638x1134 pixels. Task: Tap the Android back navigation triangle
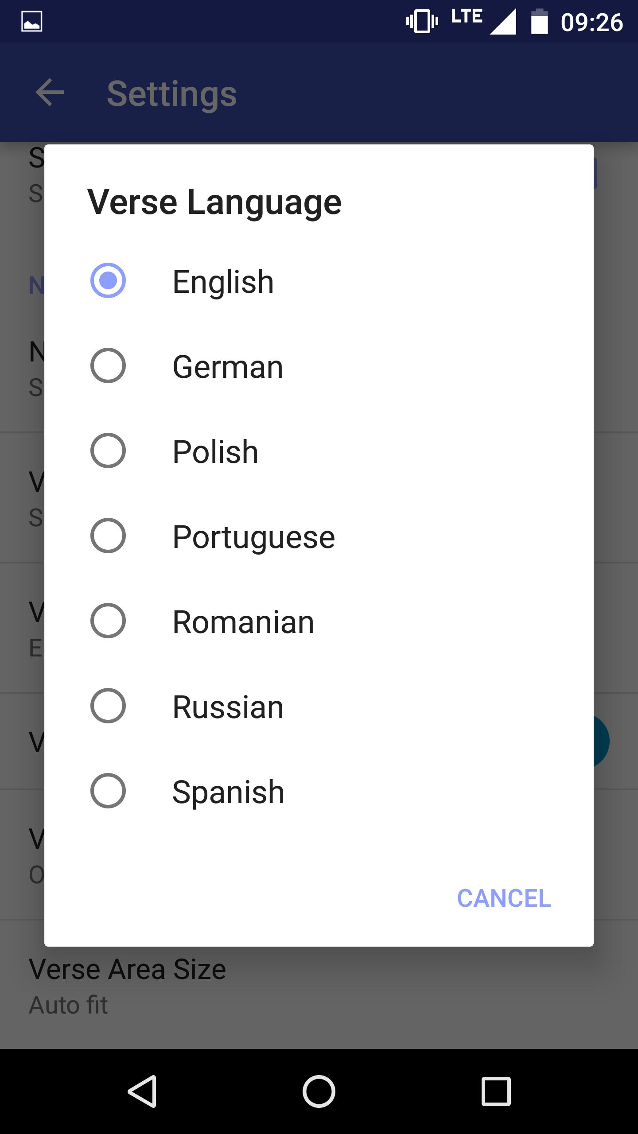pyautogui.click(x=142, y=1091)
